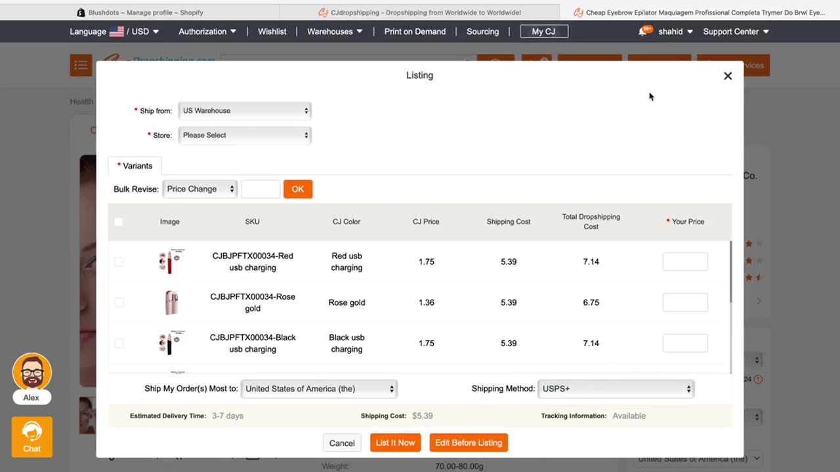Open the Bulk Revise Price Change dropdown

(199, 189)
